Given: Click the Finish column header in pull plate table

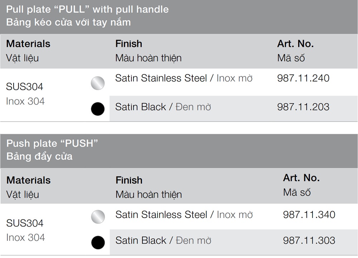Looking at the screenshot, I should point(129,44).
